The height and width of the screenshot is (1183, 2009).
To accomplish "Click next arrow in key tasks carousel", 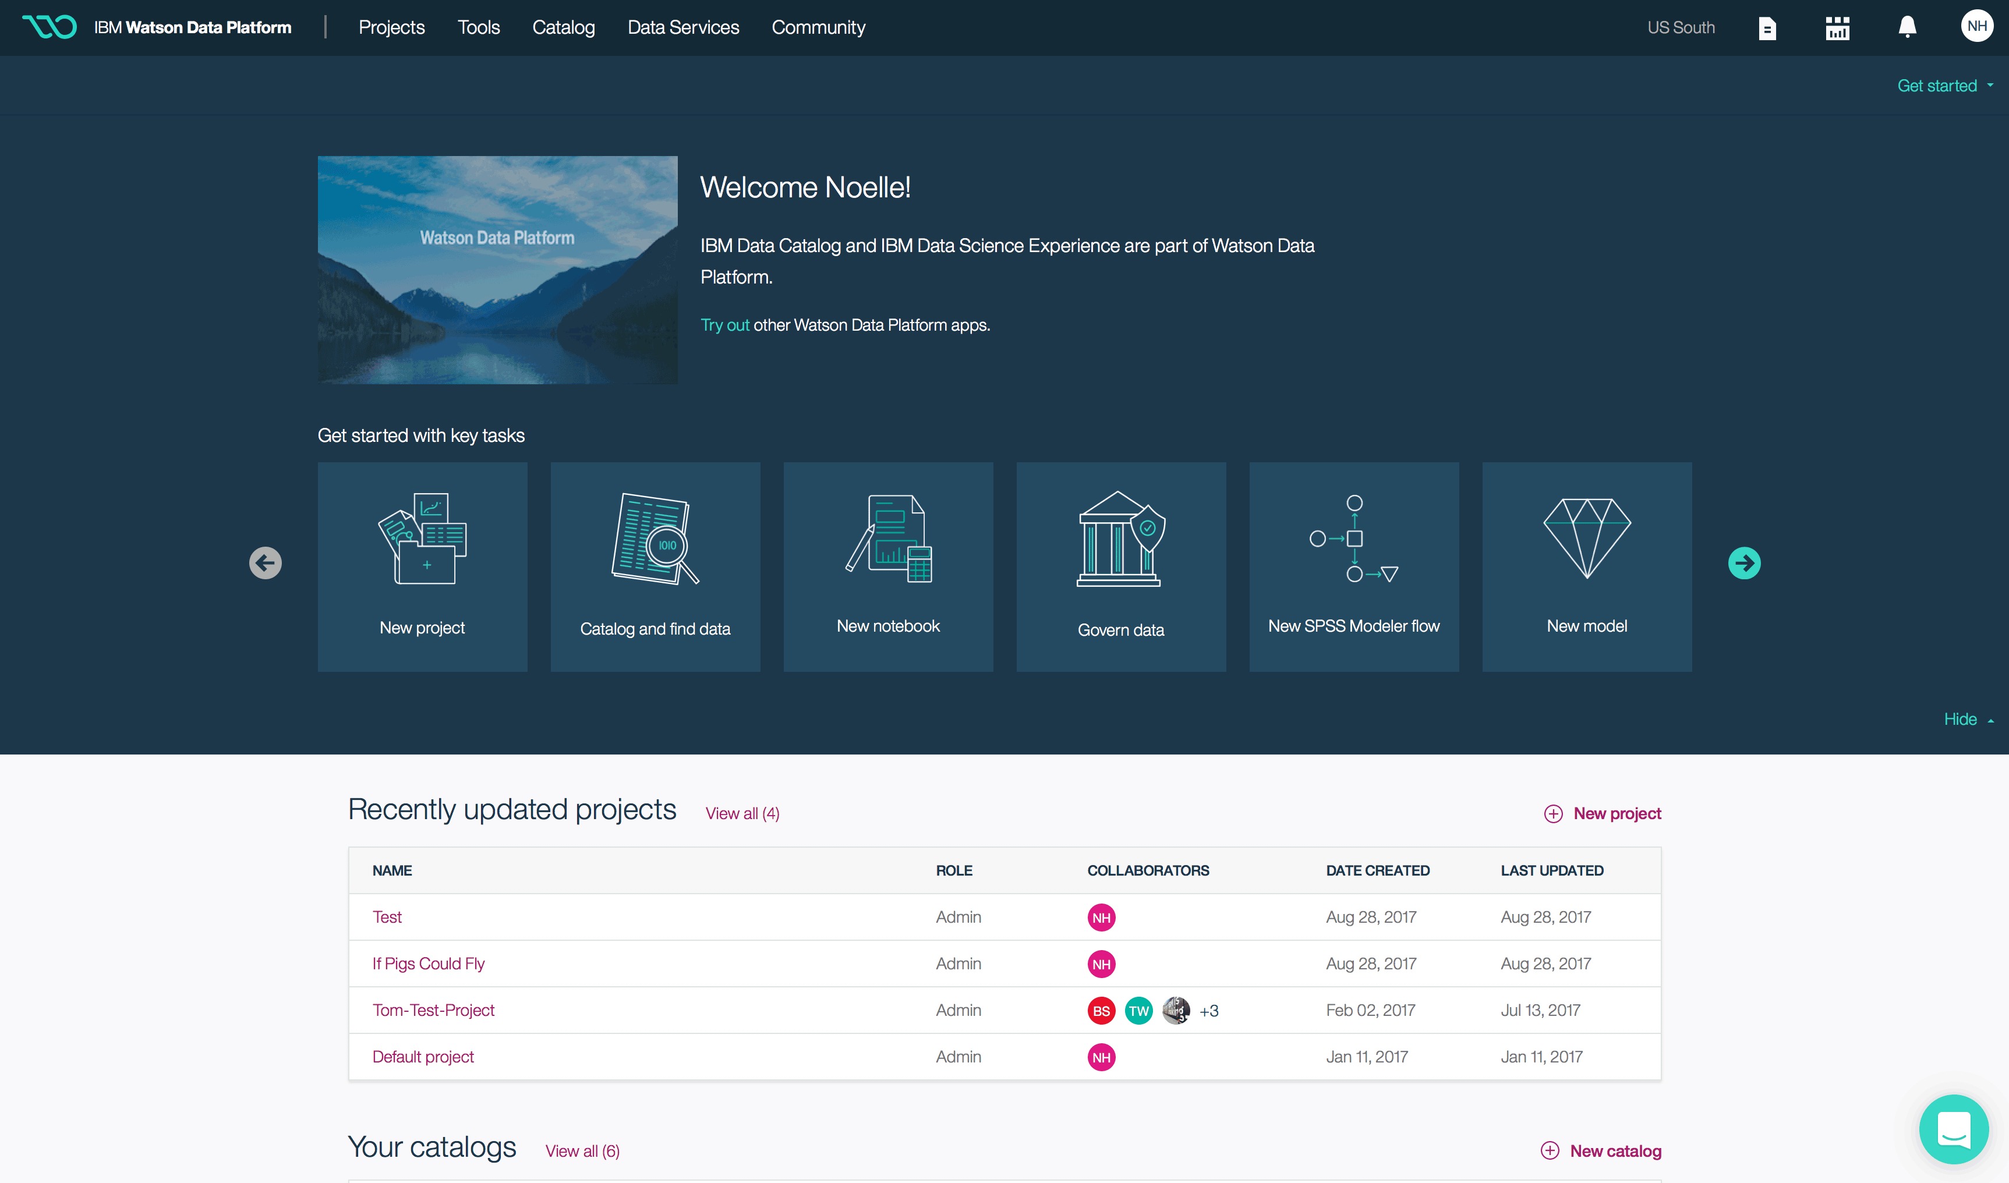I will tap(1744, 563).
